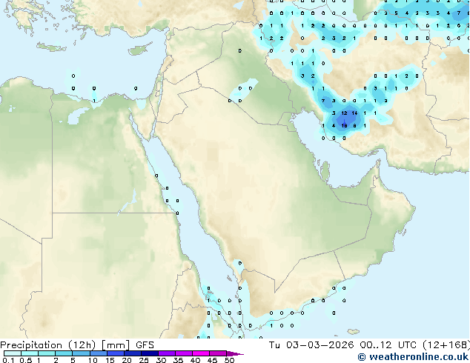Image resolution: width=470 pixels, height=363 pixels.
Task: Pick the legend swatch between 2 and 5
Action: click(x=64, y=353)
